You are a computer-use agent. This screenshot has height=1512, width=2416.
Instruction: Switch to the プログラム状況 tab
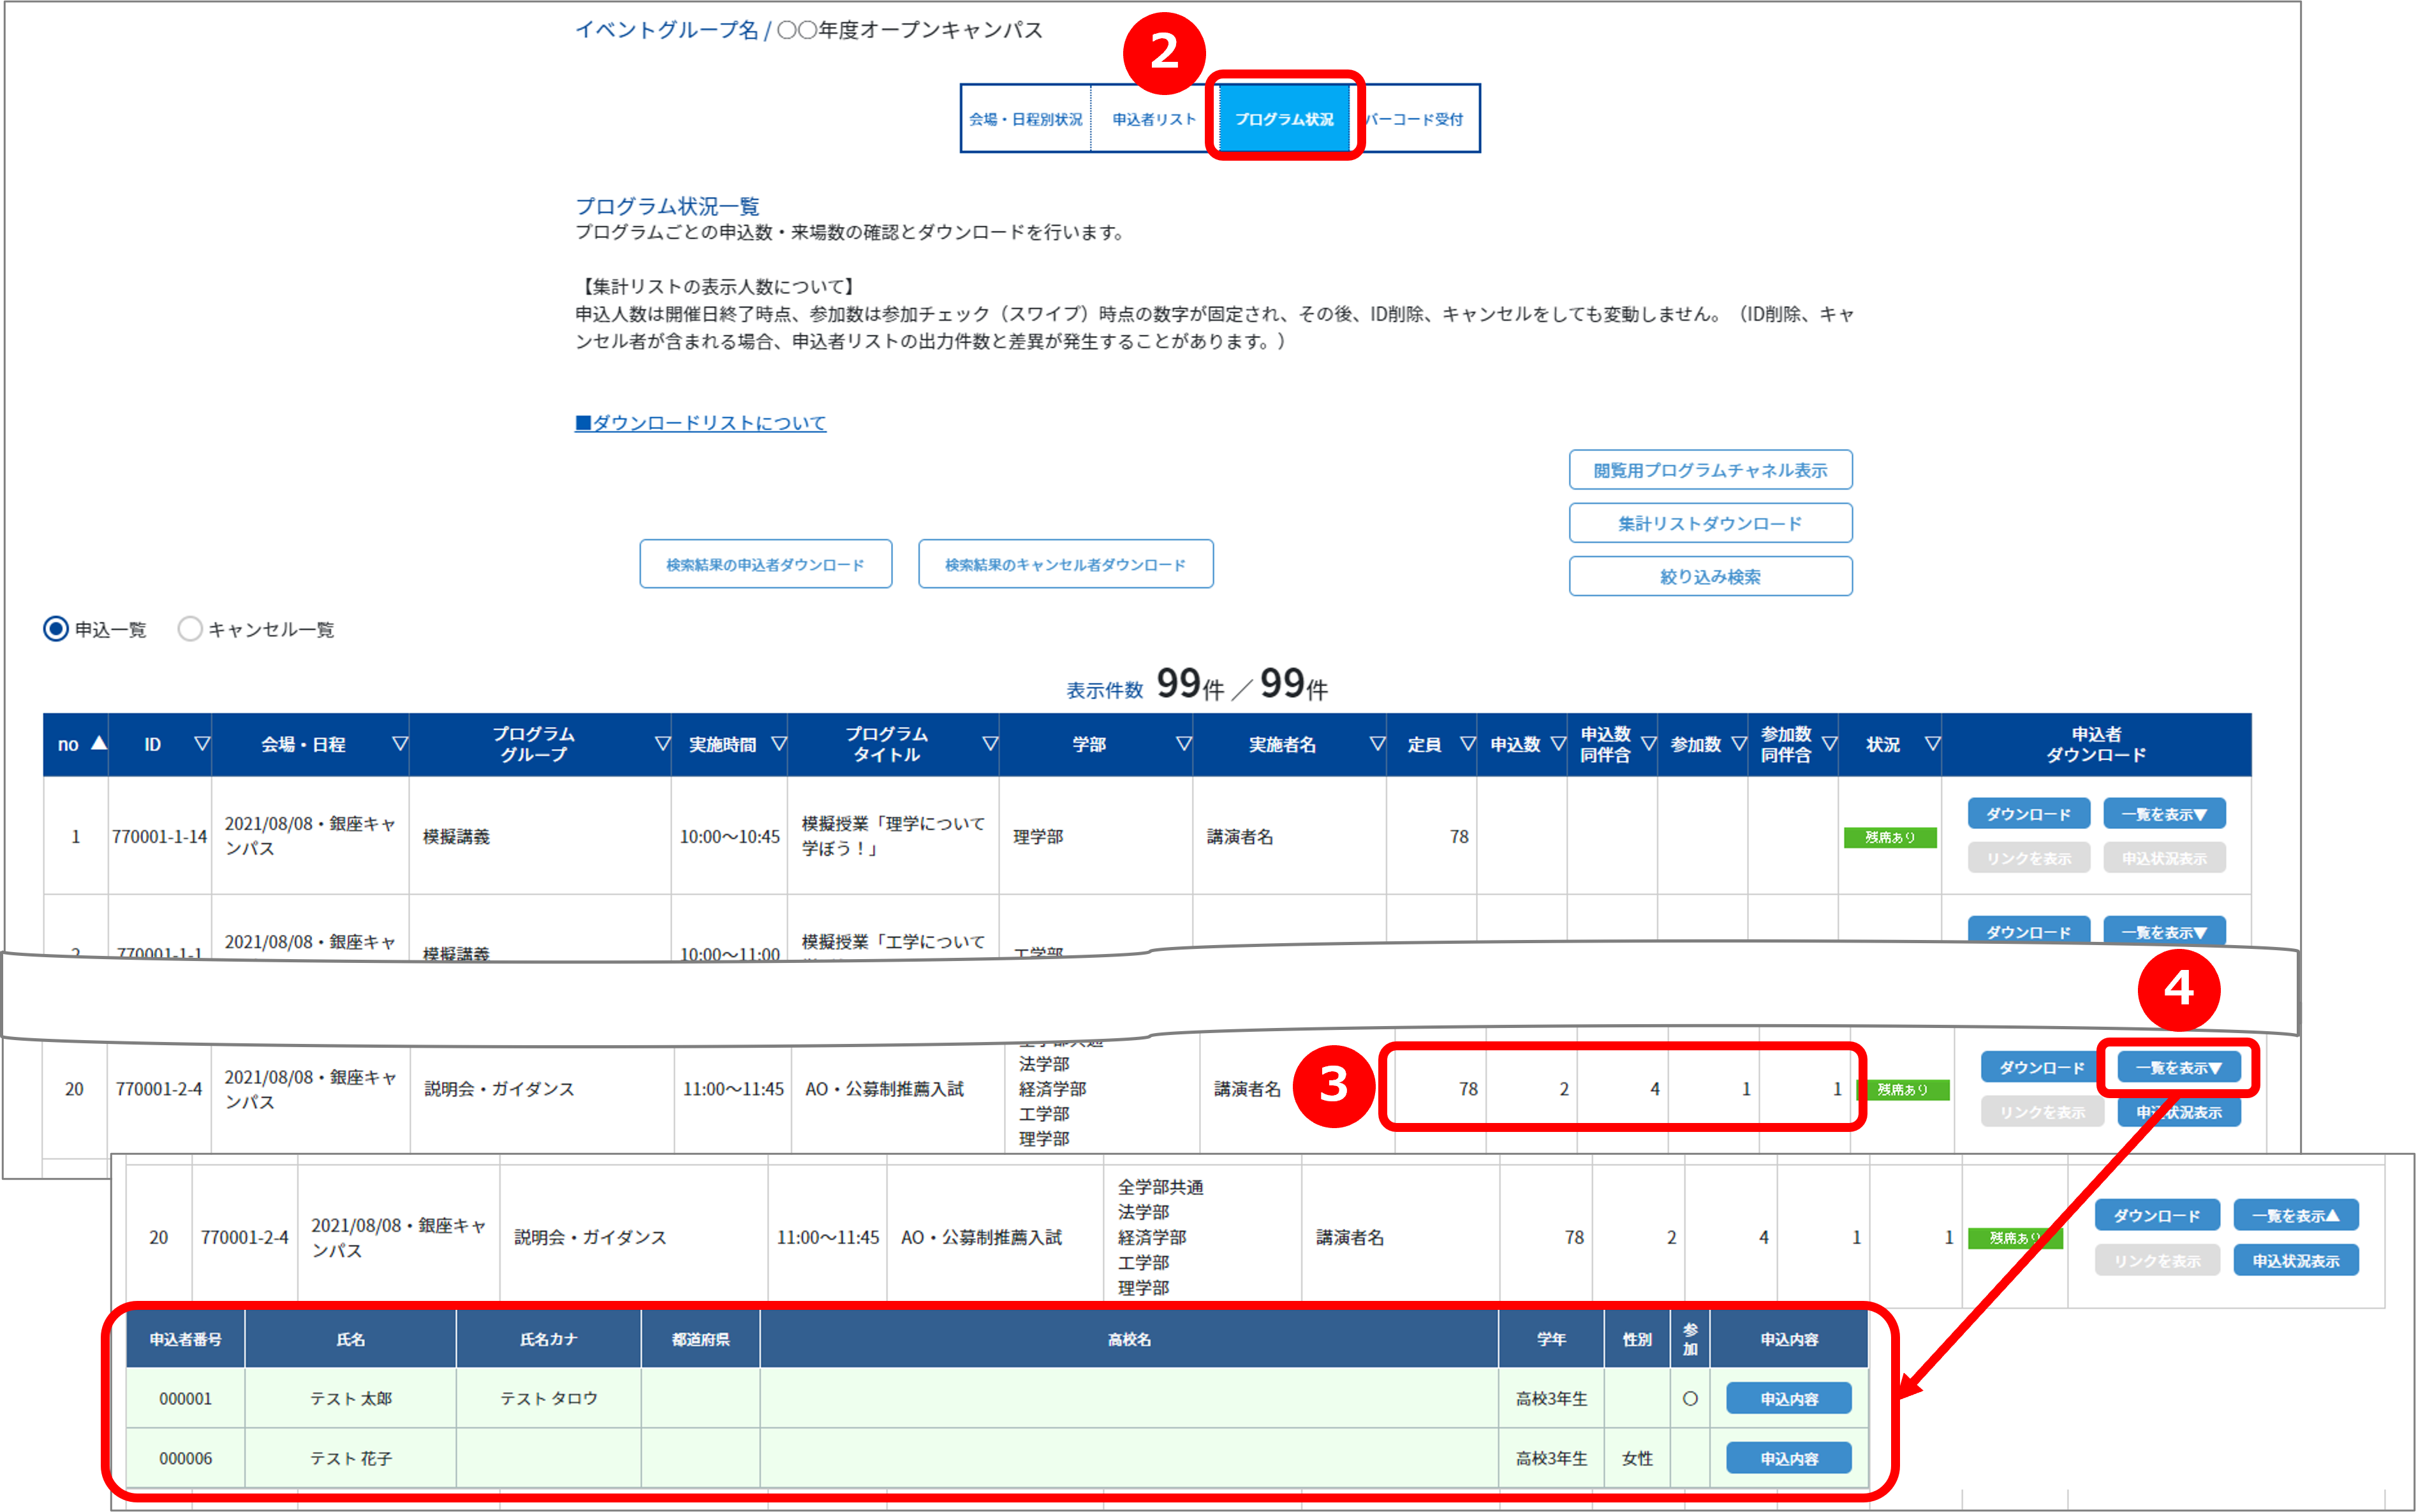tap(1284, 119)
